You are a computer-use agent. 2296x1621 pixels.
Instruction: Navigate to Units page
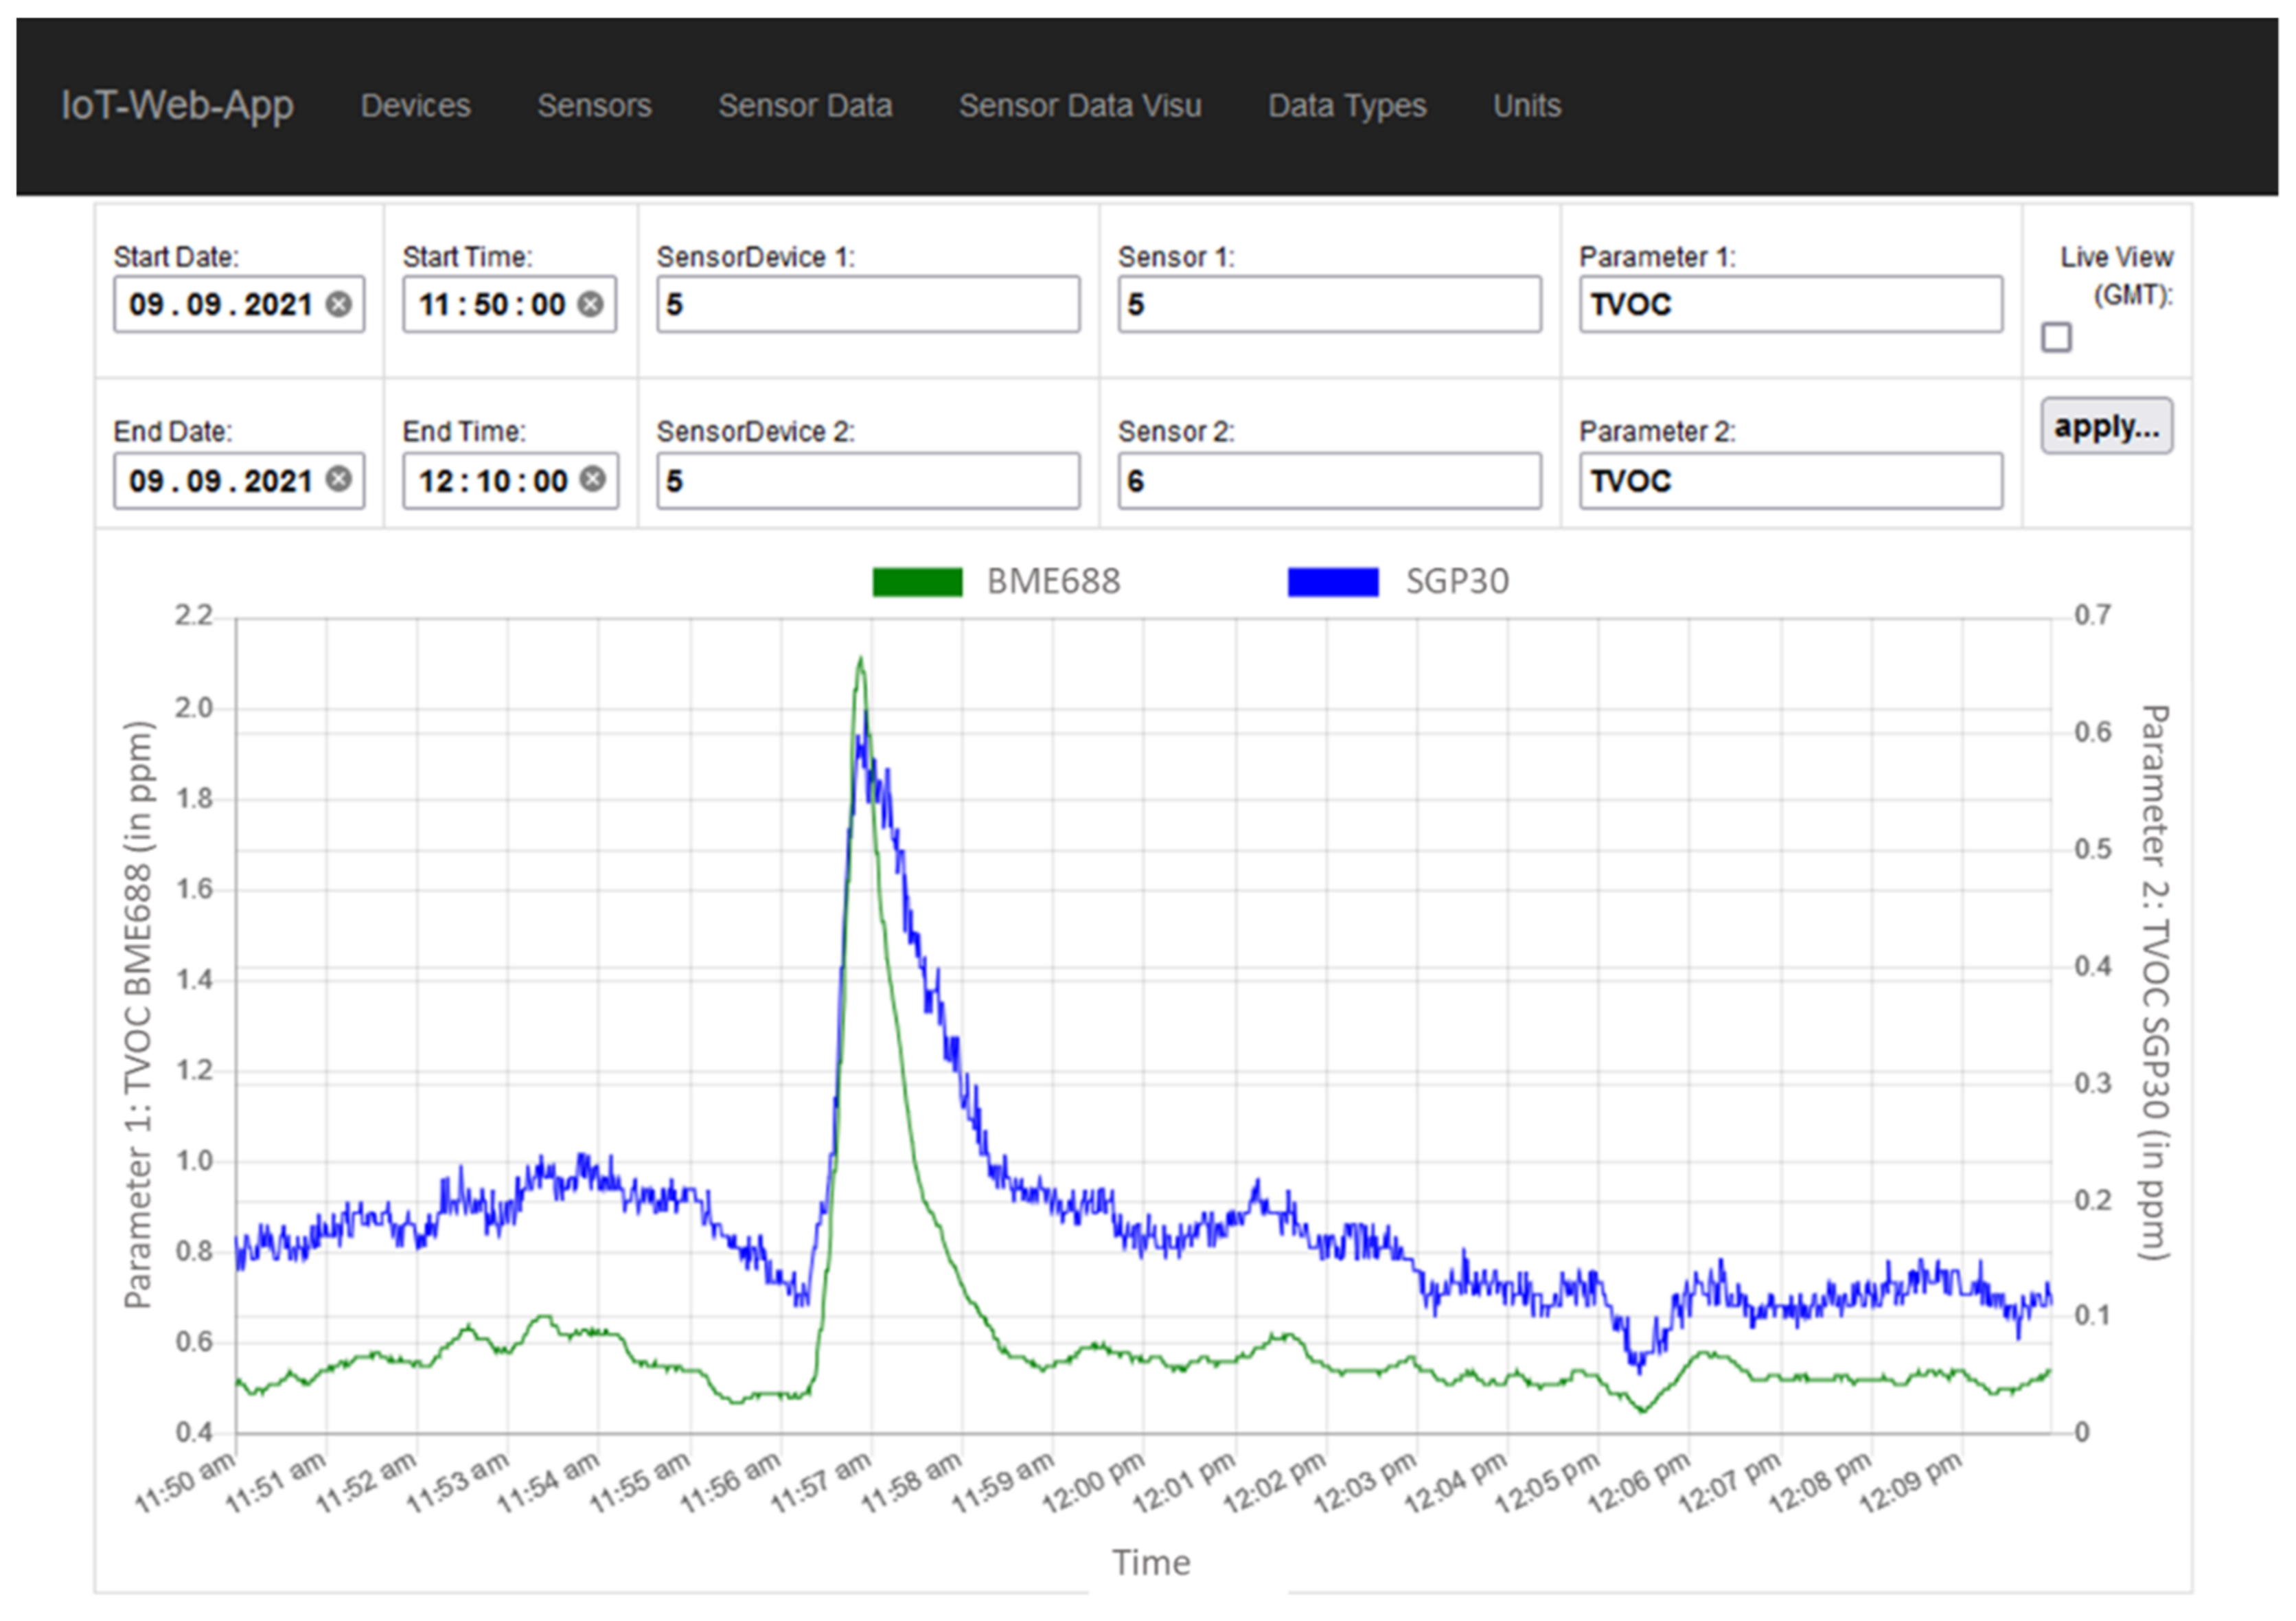(x=1526, y=106)
